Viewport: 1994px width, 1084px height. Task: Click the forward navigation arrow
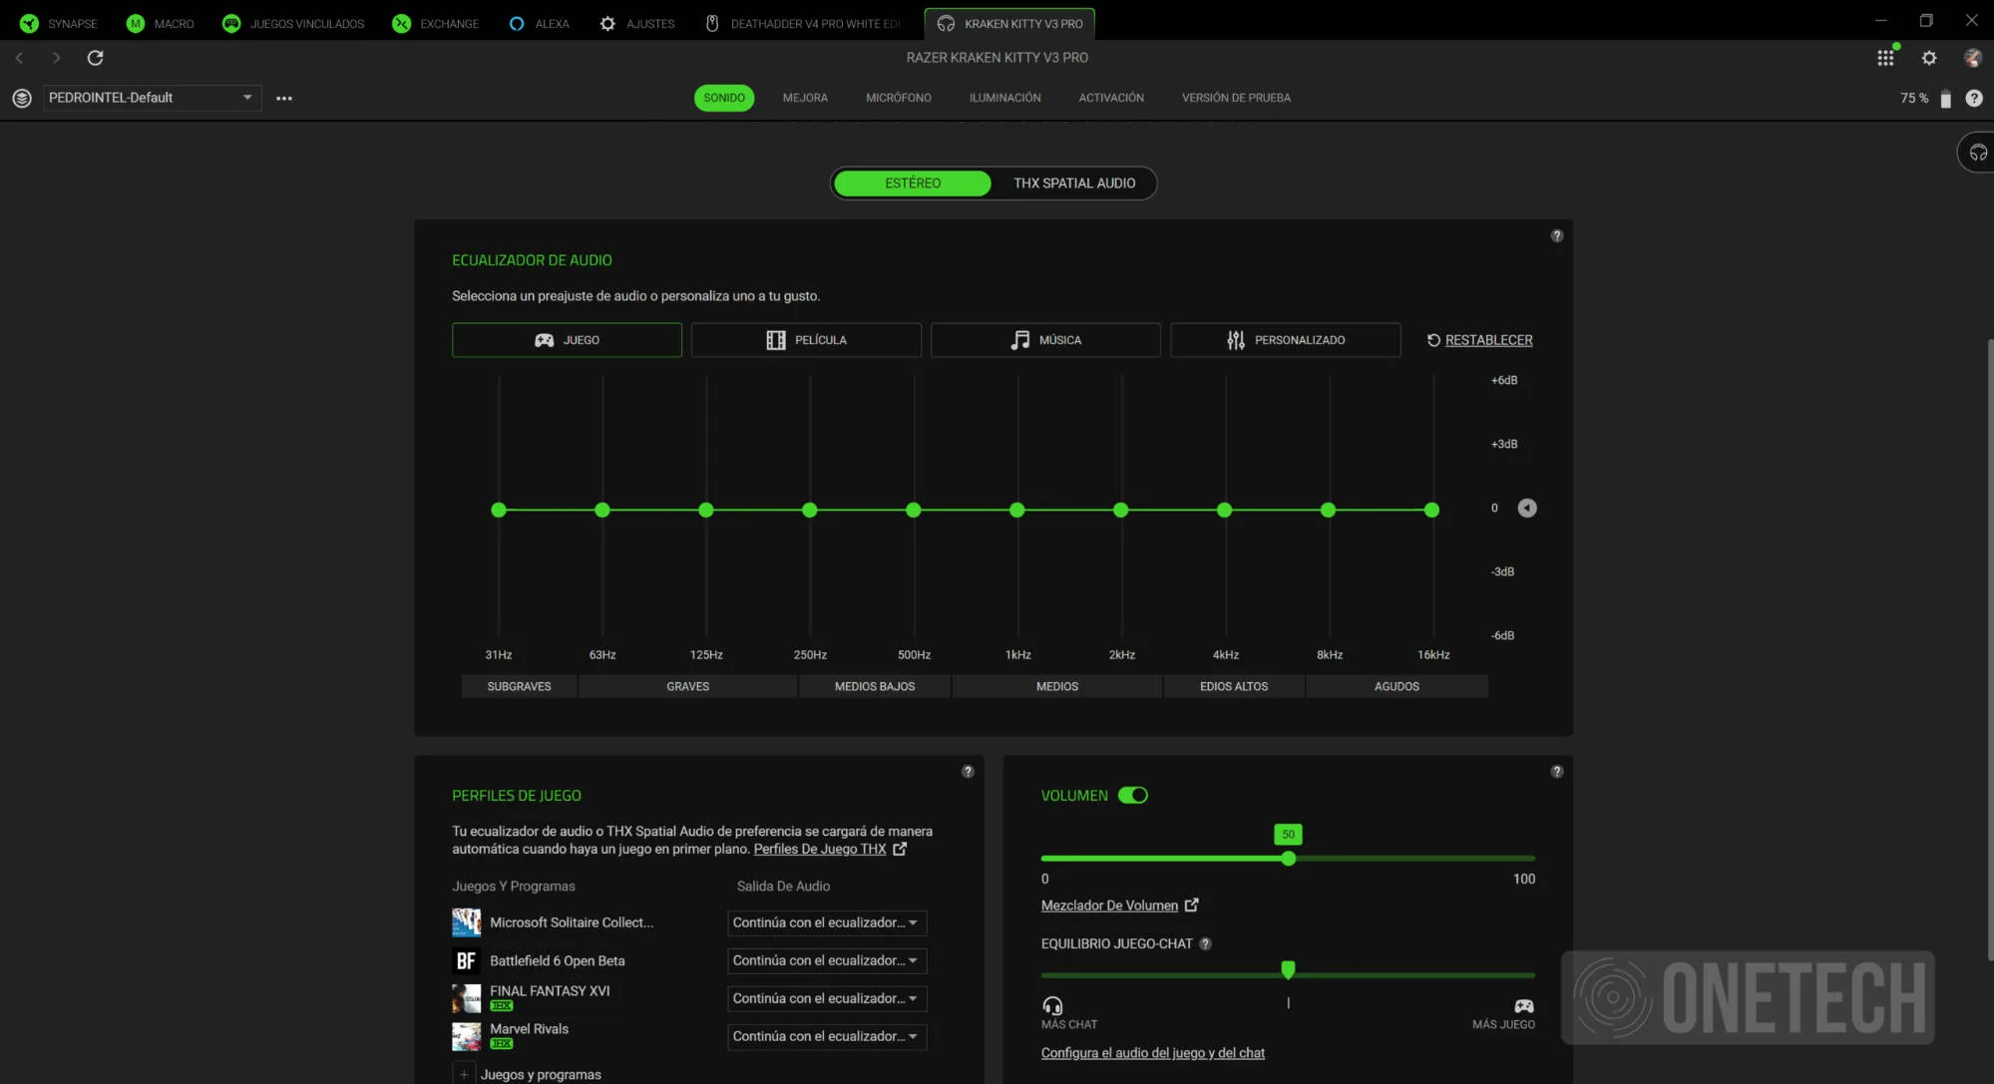tap(56, 58)
